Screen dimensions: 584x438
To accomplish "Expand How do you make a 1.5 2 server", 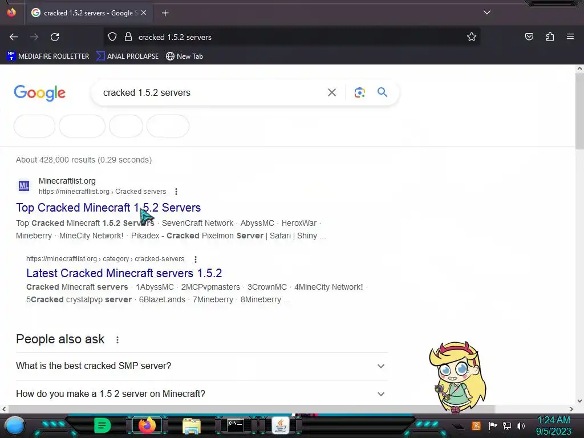I will pos(201,394).
